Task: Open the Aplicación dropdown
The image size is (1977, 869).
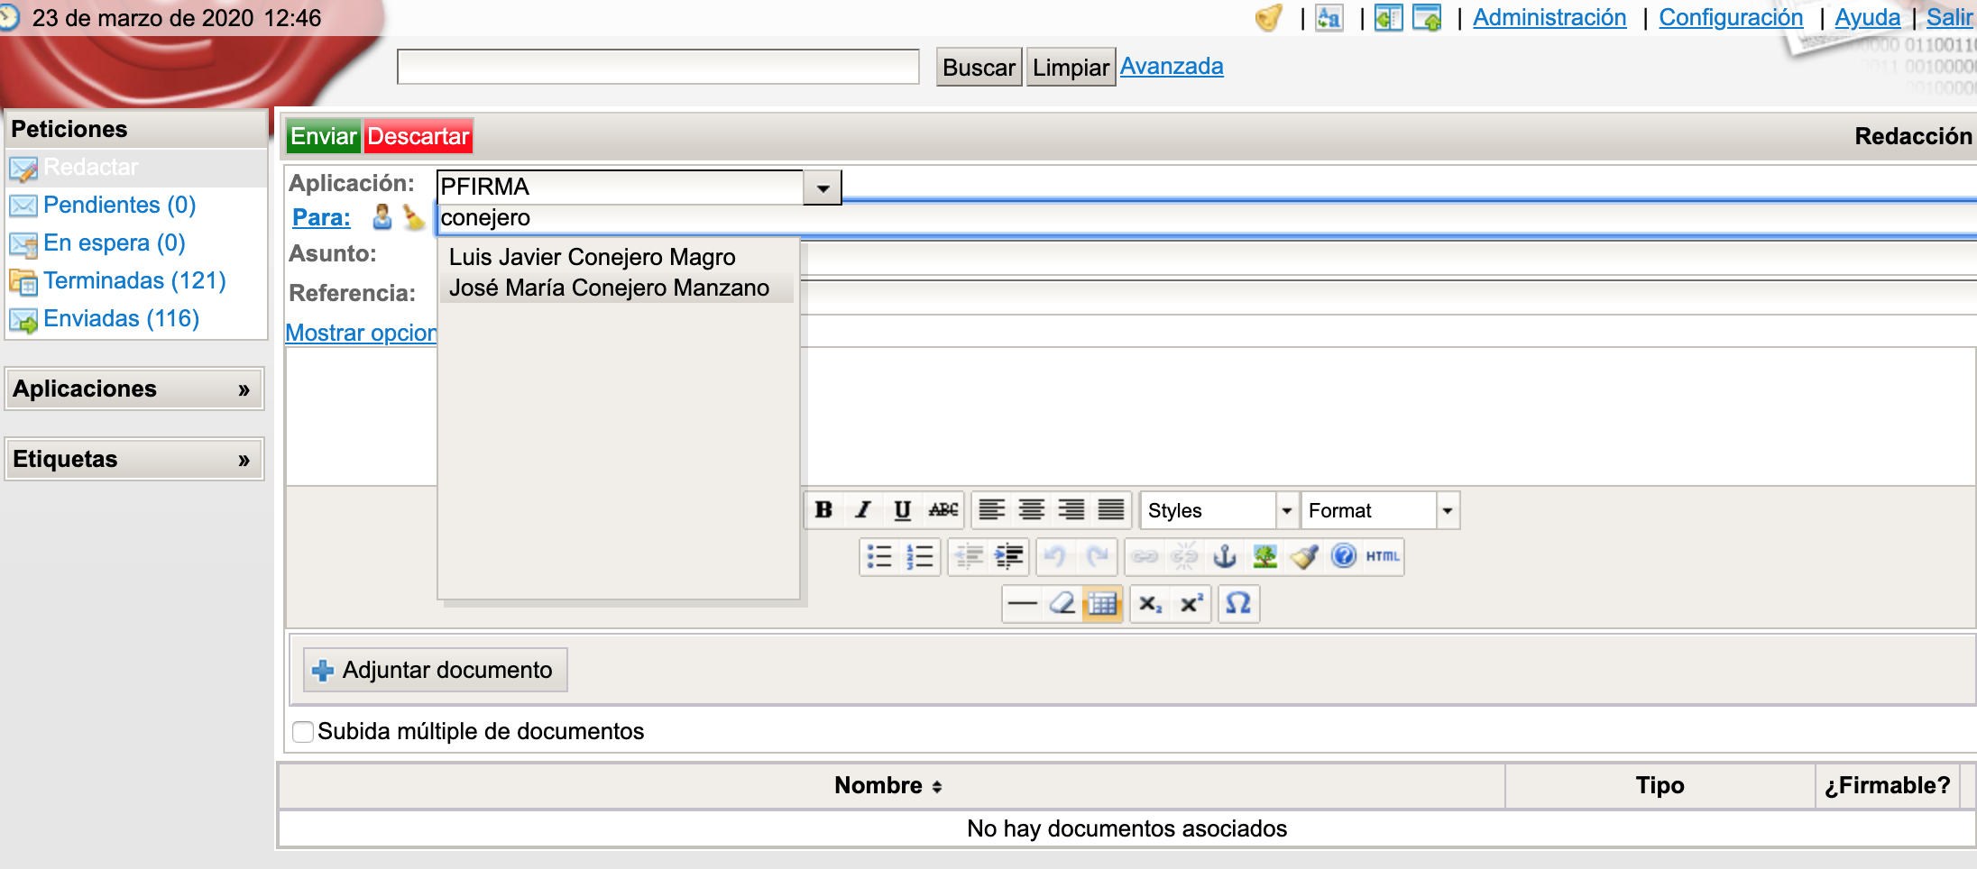Action: pyautogui.click(x=822, y=188)
